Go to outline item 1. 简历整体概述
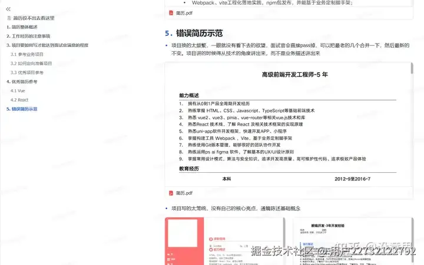The image size is (424, 265). (22, 27)
